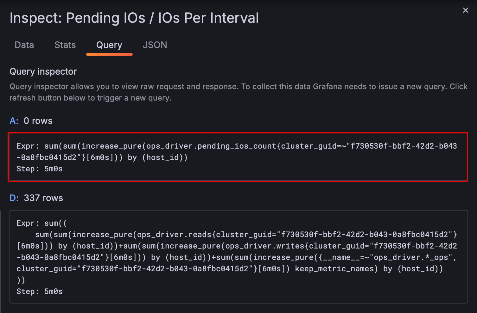Click the Query inspector description paragraph

238,92
